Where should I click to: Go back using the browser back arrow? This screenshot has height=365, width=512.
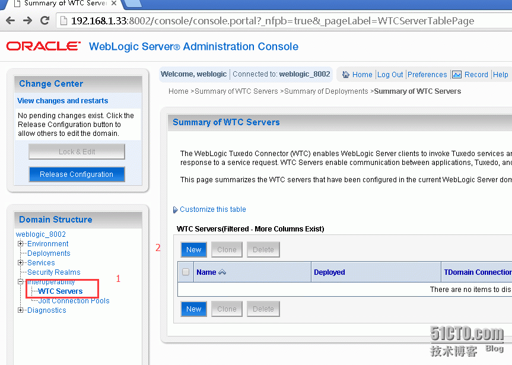pos(11,21)
